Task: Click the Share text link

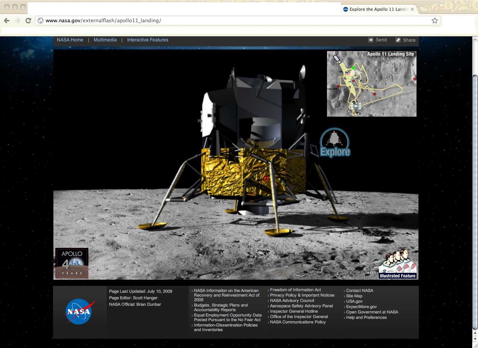Action: coord(409,40)
